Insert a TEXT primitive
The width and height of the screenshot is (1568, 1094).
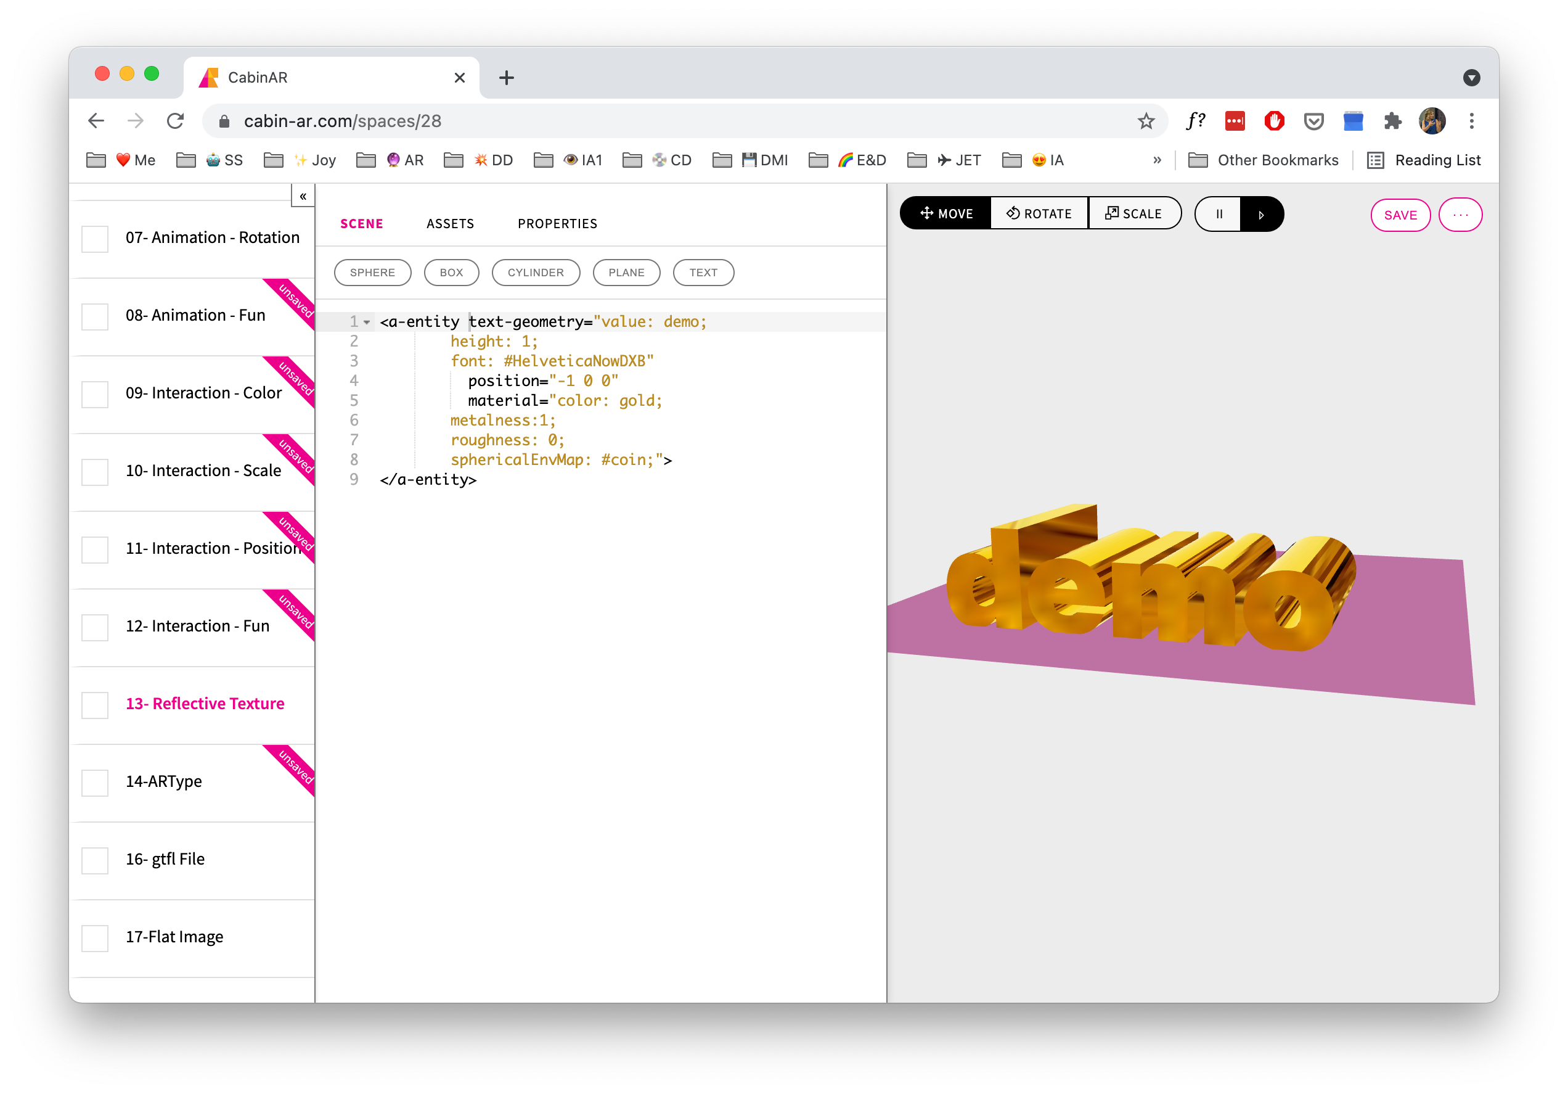pos(703,273)
